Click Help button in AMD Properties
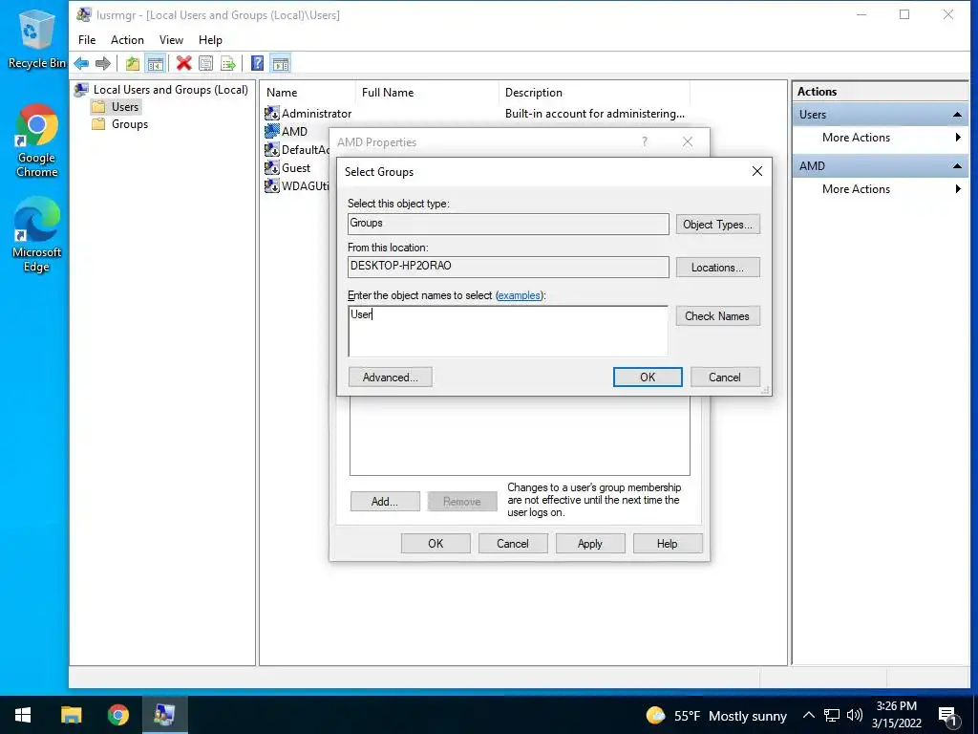978x734 pixels. [x=668, y=544]
